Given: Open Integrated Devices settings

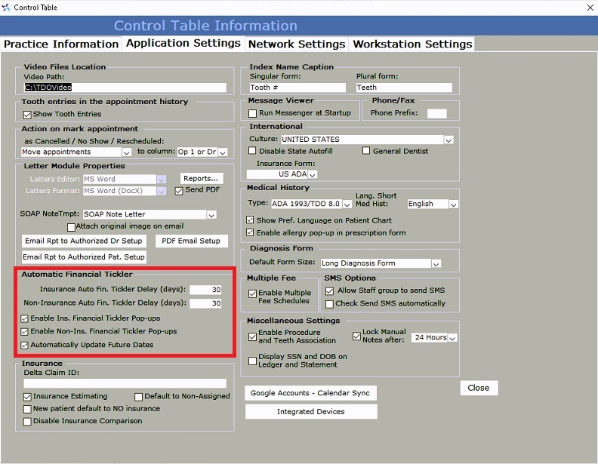Looking at the screenshot, I should 311,412.
